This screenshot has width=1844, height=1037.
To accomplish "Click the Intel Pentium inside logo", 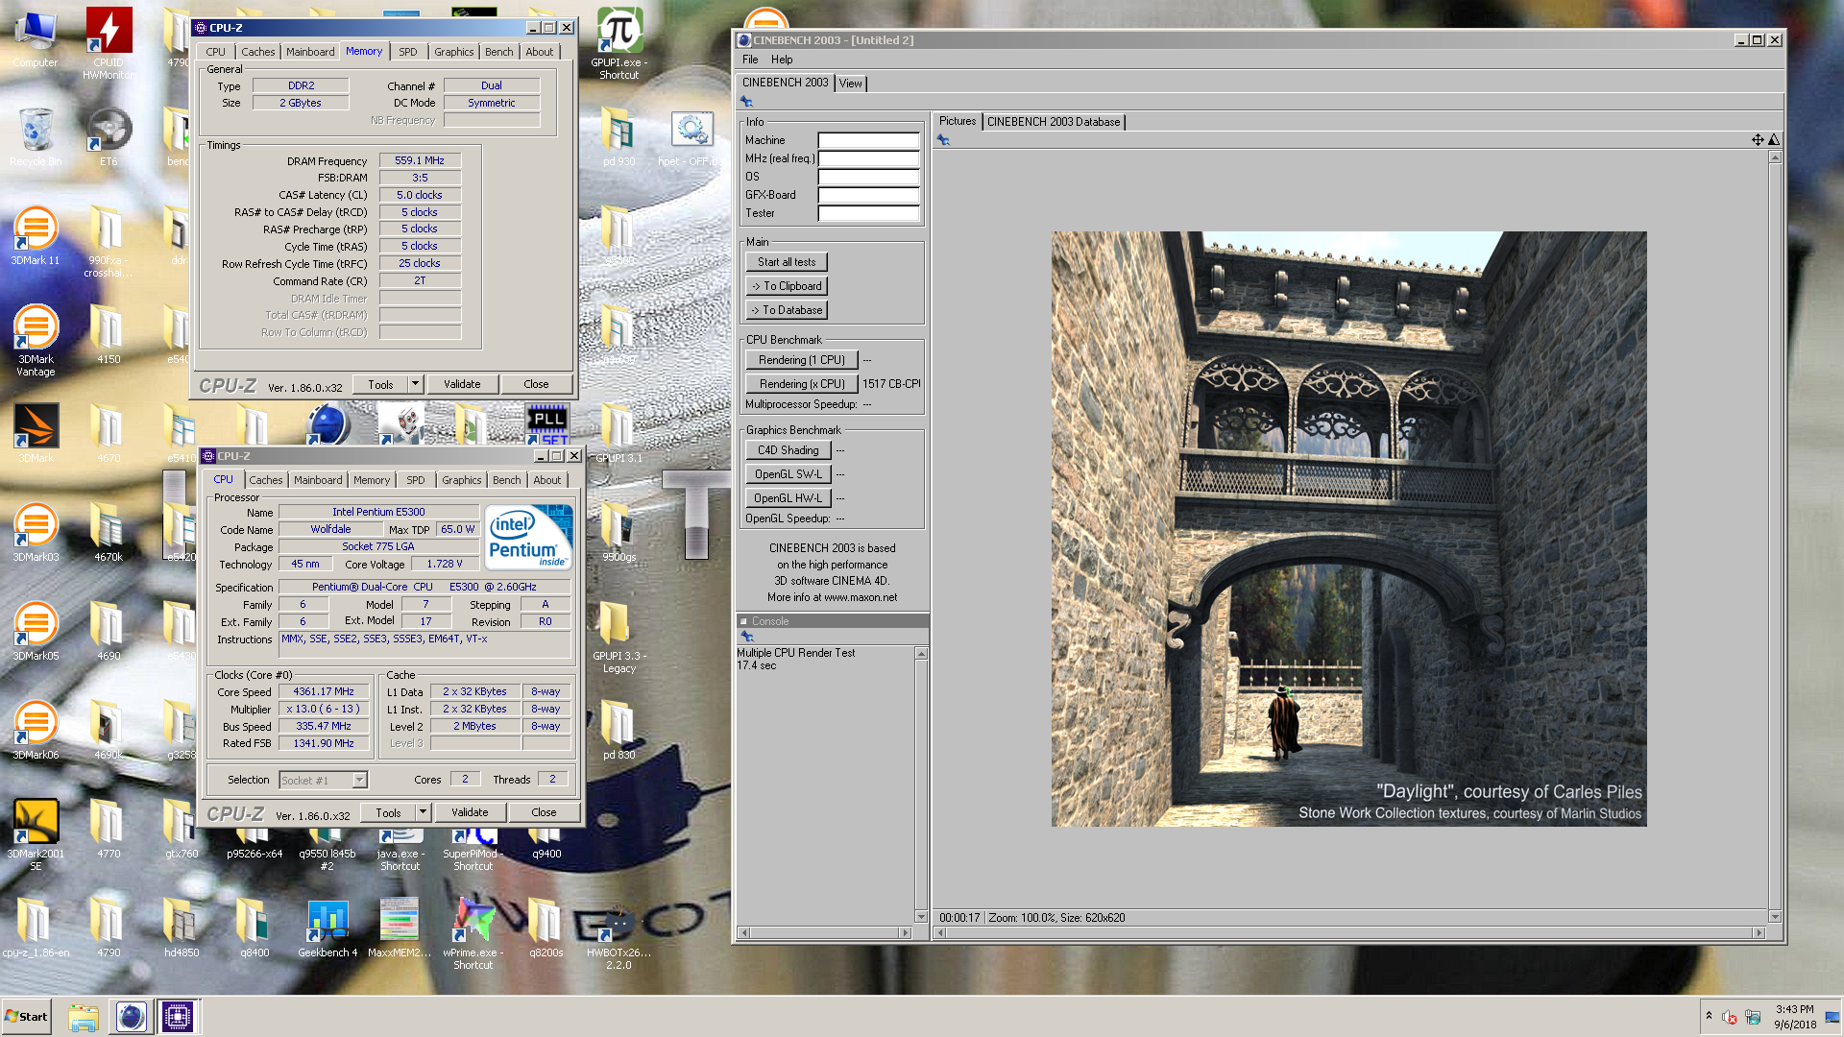I will tap(528, 537).
